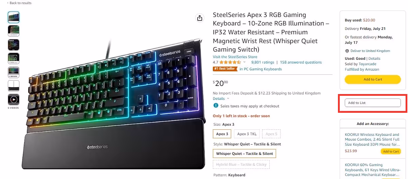408x179 pixels.
Task: Open the Add to List dropdown
Action: [x=373, y=103]
